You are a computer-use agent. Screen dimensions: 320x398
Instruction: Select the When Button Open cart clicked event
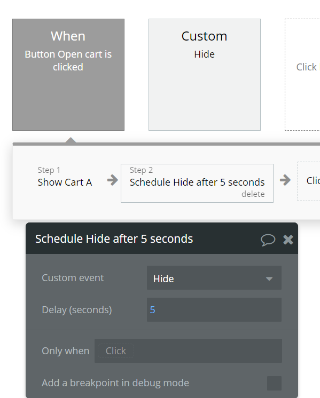(x=68, y=75)
